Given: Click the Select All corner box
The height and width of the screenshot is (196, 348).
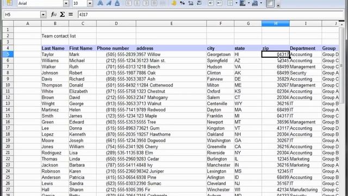Looking at the screenshot, I should tap(8, 23).
